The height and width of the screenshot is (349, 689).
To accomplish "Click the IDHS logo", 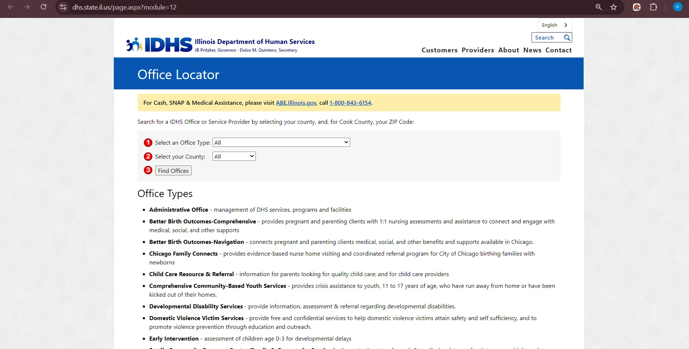I will [x=159, y=45].
